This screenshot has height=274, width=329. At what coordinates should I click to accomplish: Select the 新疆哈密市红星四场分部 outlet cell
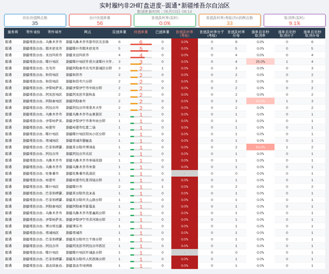pos(84,180)
